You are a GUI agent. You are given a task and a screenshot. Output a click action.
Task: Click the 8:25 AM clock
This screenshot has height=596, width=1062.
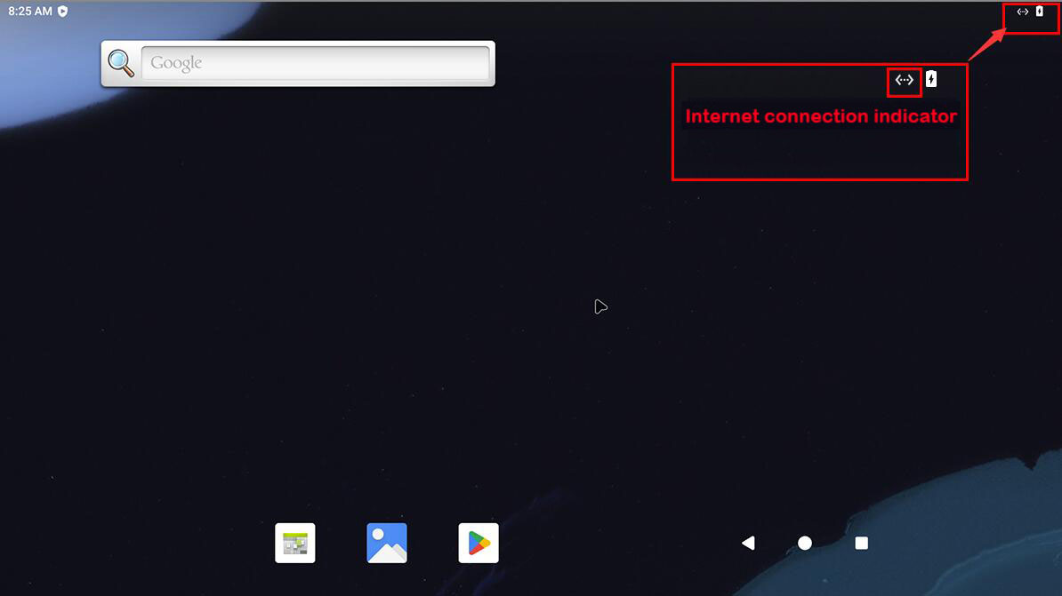click(x=30, y=12)
